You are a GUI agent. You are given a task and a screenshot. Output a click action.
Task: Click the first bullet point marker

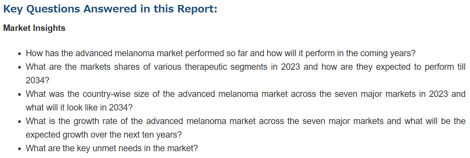pyautogui.click(x=20, y=54)
